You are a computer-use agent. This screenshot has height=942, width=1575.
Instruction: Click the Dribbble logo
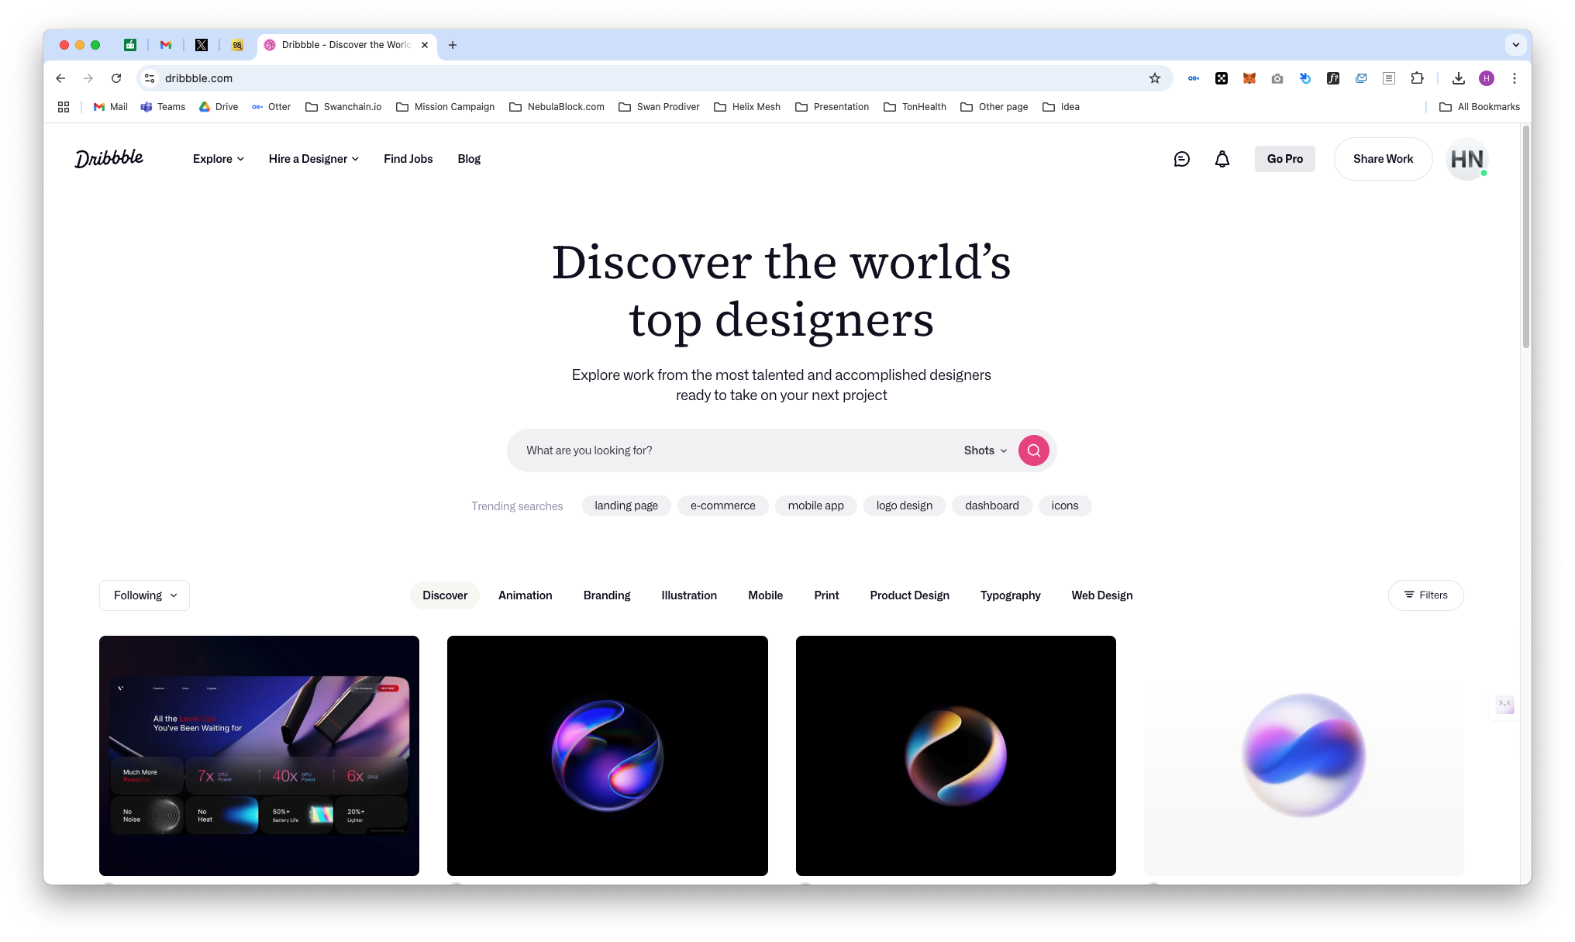[x=109, y=158]
